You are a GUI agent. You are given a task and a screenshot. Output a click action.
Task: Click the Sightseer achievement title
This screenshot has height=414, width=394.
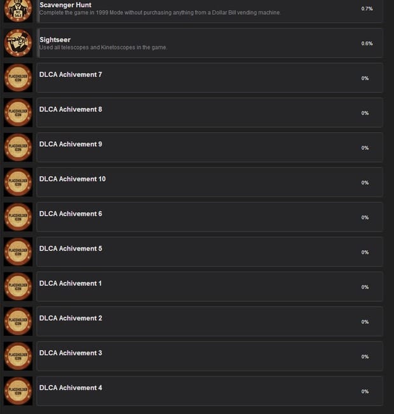(55, 40)
